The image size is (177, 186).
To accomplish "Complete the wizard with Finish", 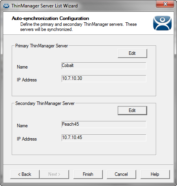I will click(x=88, y=174).
